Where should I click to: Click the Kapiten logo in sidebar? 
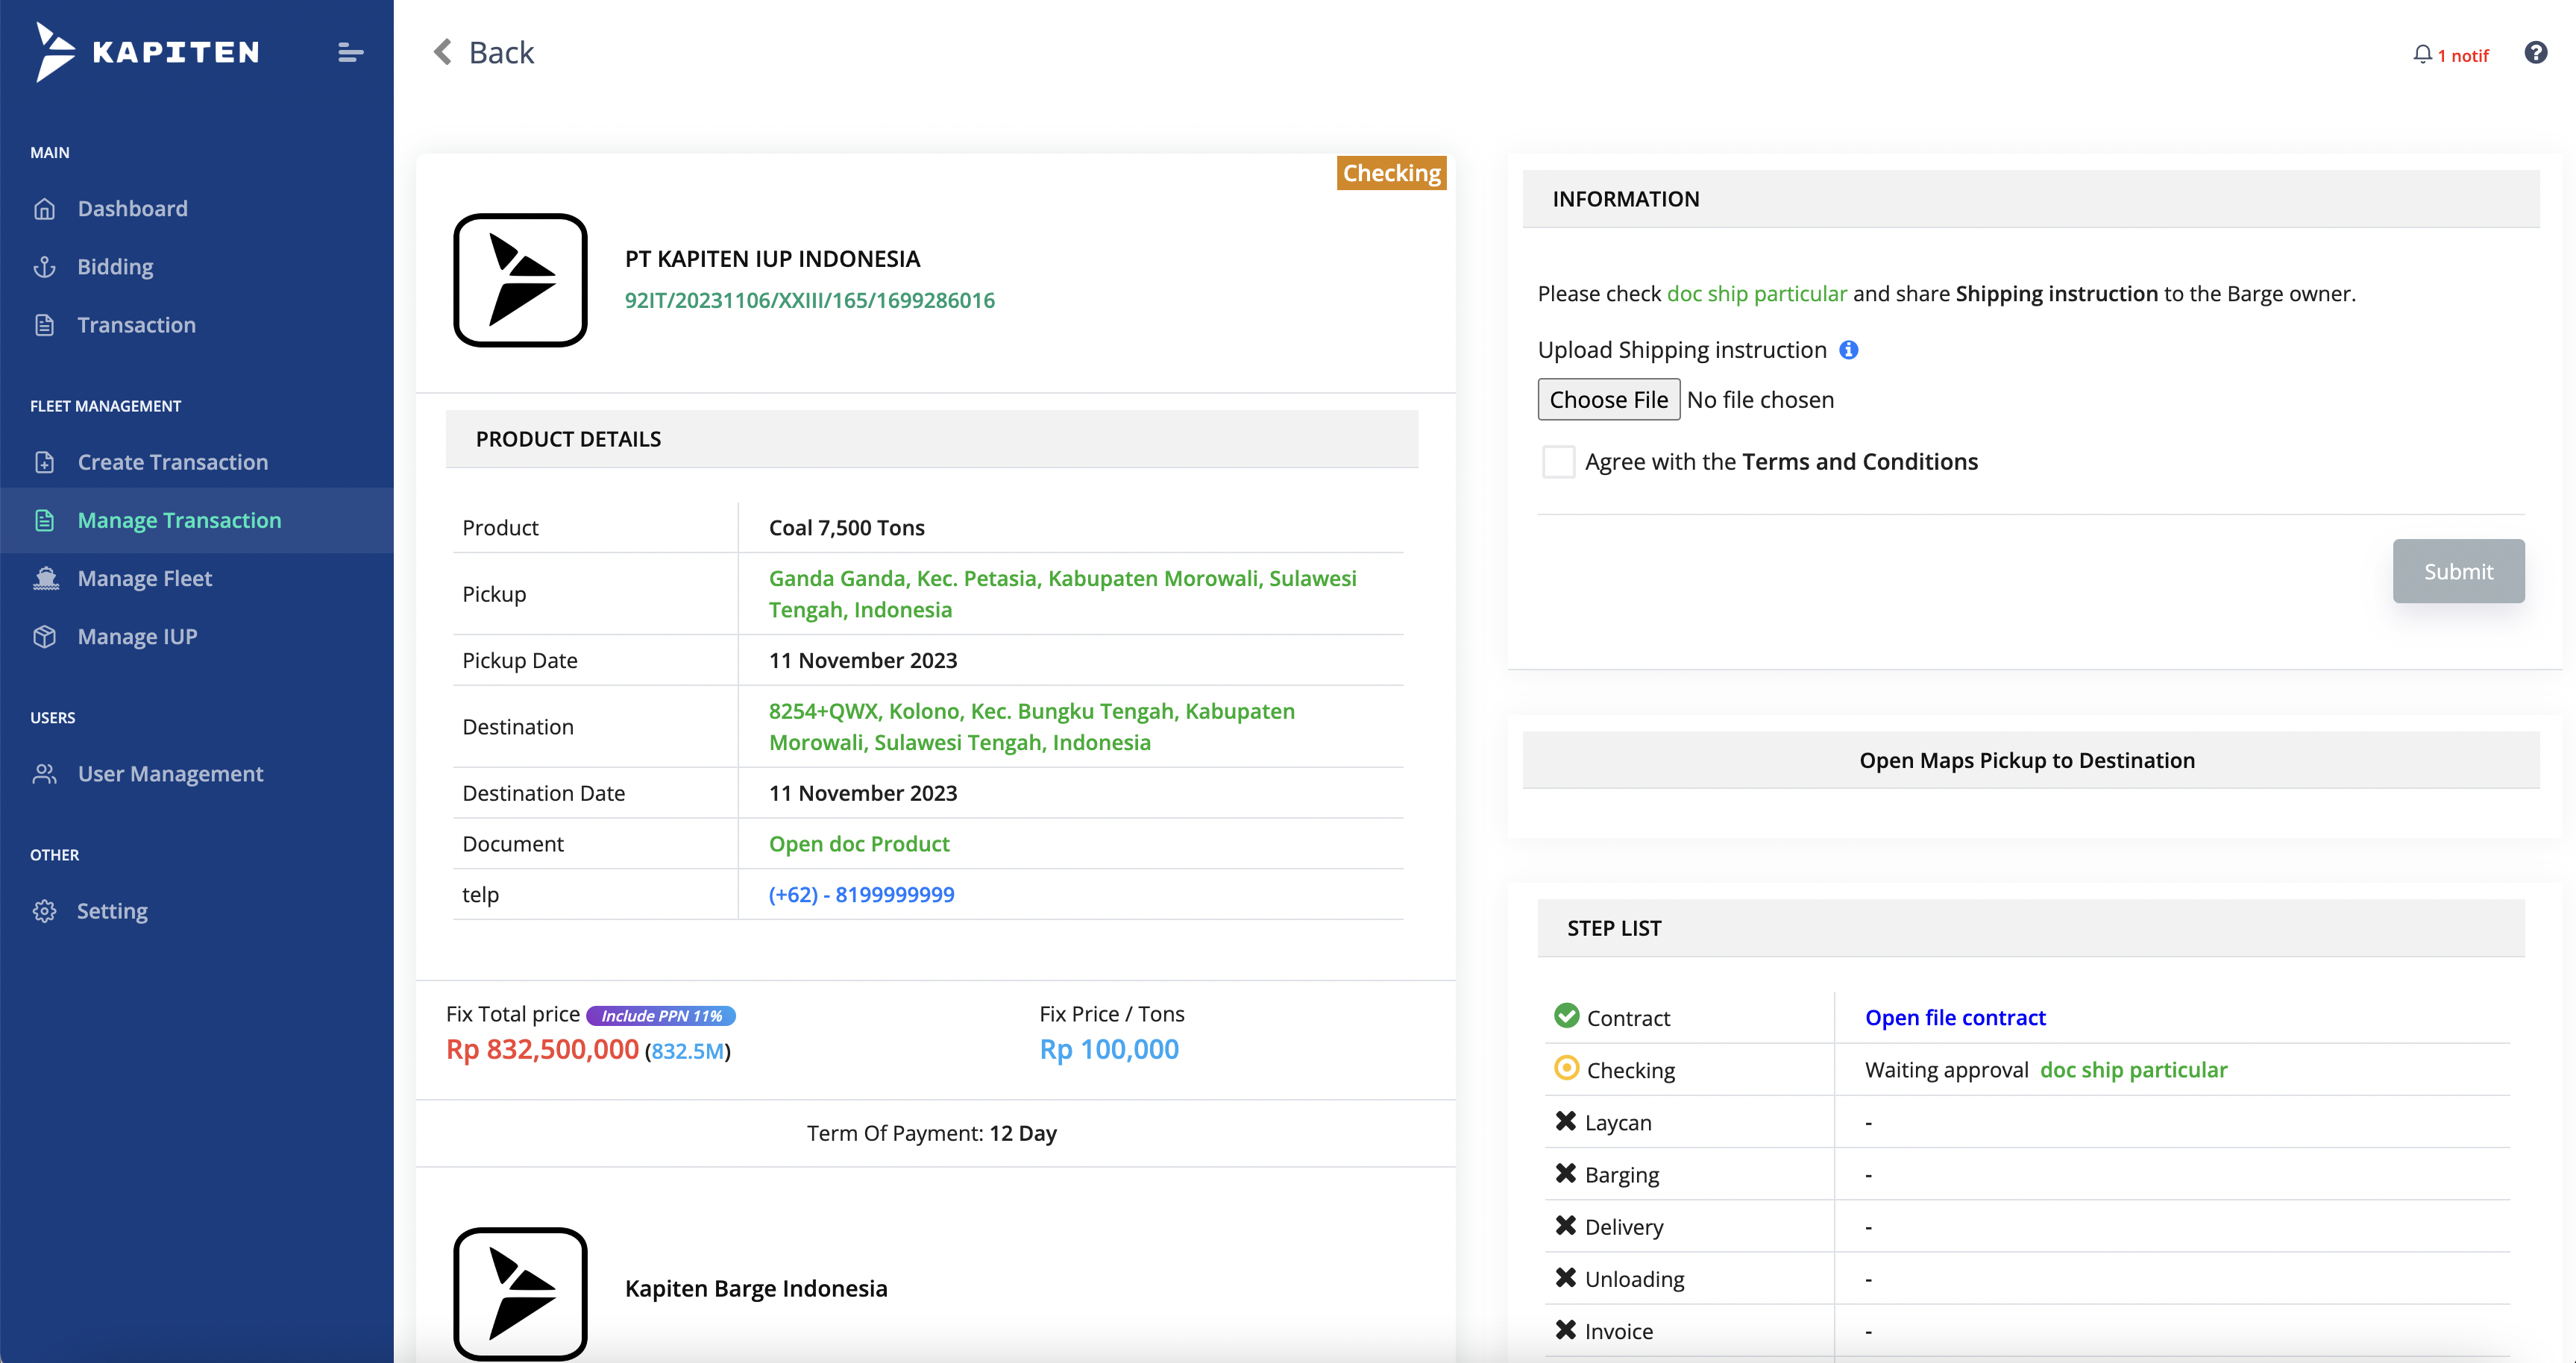(146, 52)
